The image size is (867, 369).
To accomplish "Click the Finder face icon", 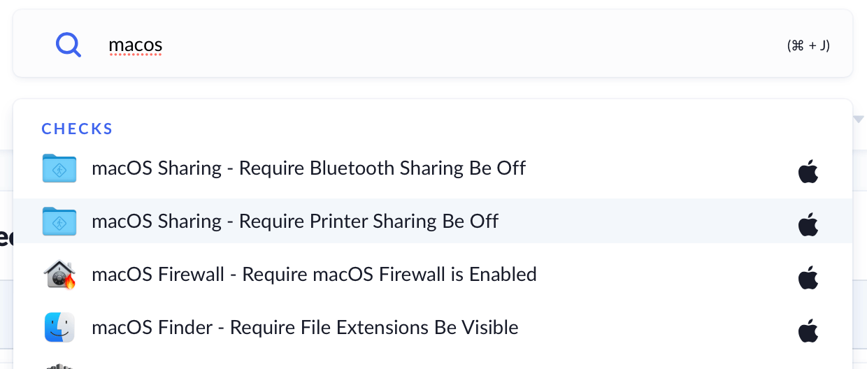I will point(59,328).
